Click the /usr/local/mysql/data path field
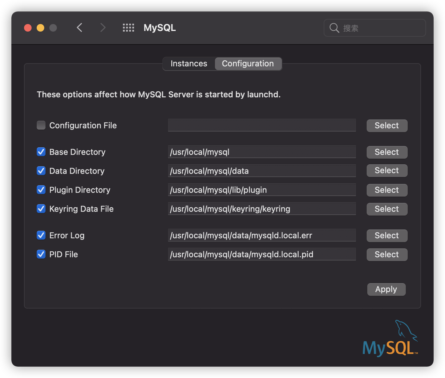 (262, 171)
